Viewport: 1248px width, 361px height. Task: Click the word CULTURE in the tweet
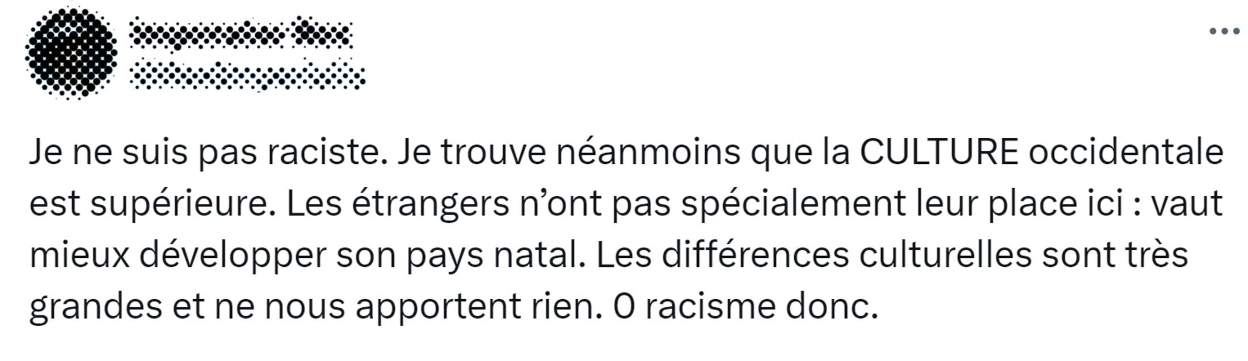[939, 152]
